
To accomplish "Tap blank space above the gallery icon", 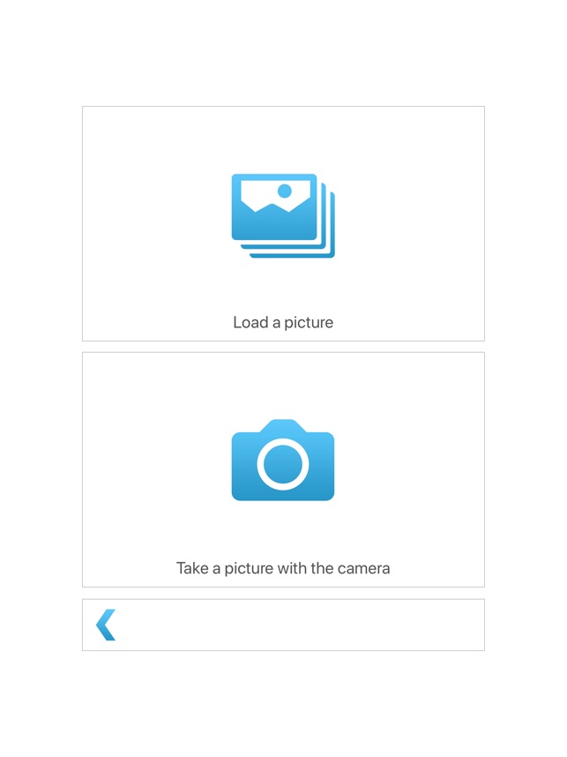I will (283, 140).
